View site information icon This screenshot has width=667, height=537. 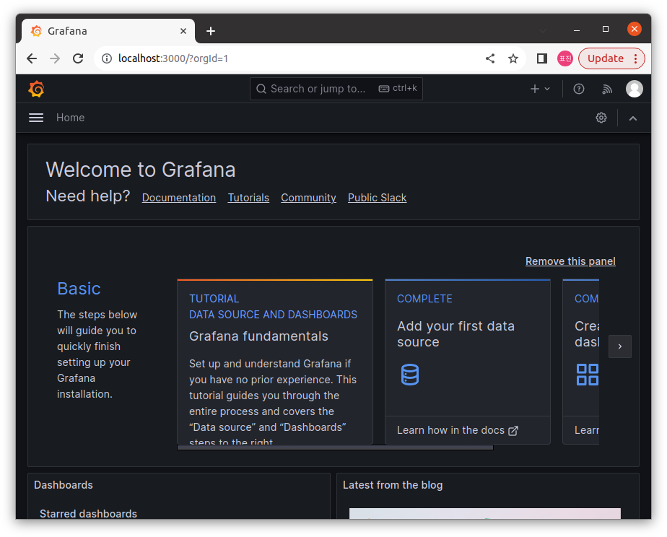[107, 58]
